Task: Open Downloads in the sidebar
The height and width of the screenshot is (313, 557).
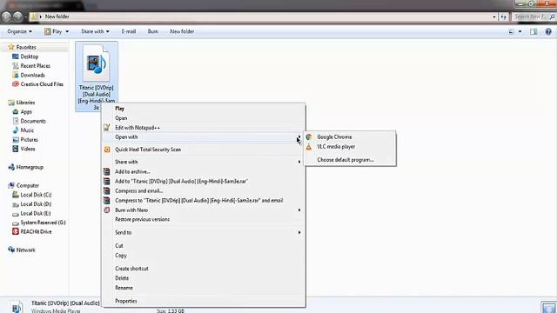Action: [x=32, y=75]
